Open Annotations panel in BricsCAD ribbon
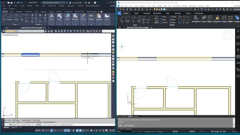 click(x=196, y=19)
